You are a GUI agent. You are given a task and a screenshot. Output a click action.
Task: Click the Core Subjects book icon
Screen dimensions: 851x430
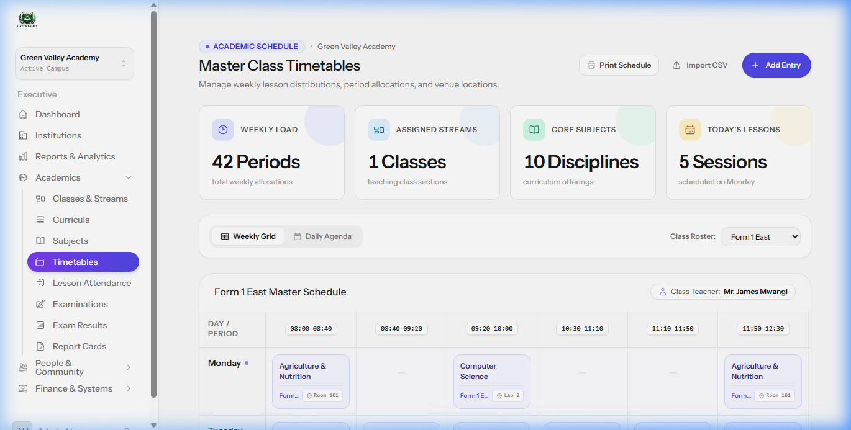534,130
